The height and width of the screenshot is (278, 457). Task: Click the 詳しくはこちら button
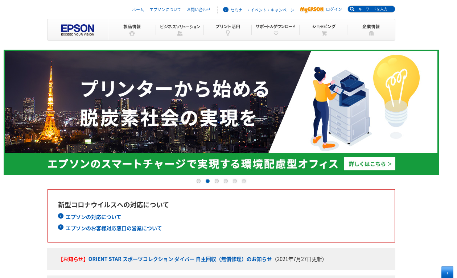(370, 164)
